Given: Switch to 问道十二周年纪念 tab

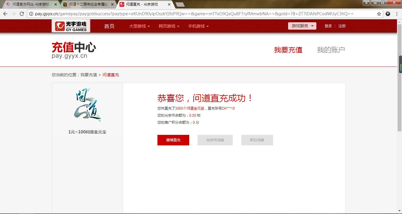Looking at the screenshot, I should tap(88, 4).
